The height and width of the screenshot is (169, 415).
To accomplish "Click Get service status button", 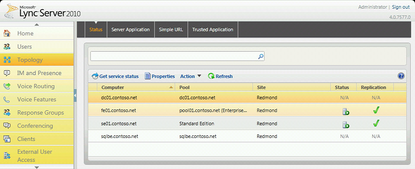I will tap(115, 76).
